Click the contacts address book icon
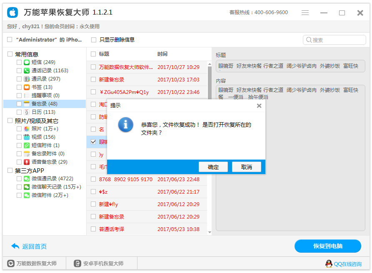This screenshot has height=273, width=372. click(x=27, y=79)
